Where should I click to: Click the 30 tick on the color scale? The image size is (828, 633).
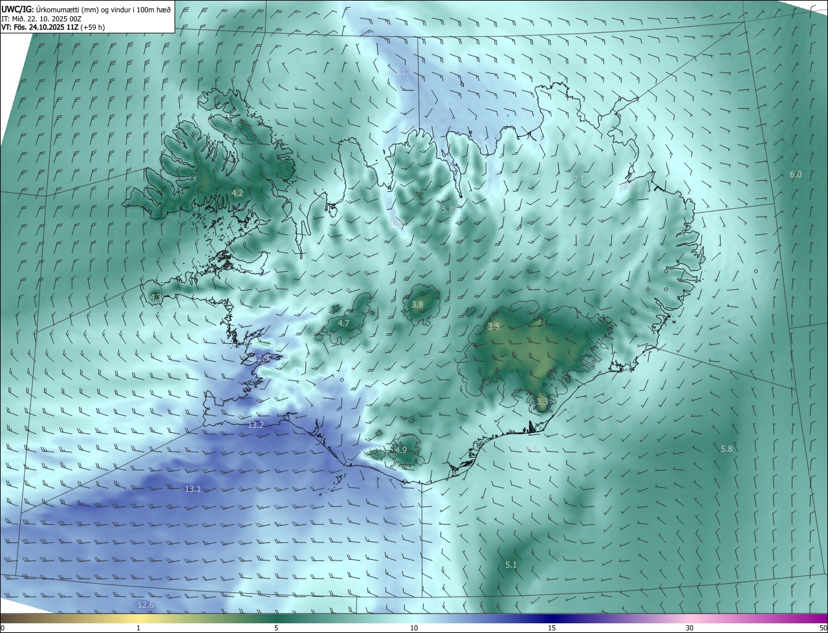(690, 628)
